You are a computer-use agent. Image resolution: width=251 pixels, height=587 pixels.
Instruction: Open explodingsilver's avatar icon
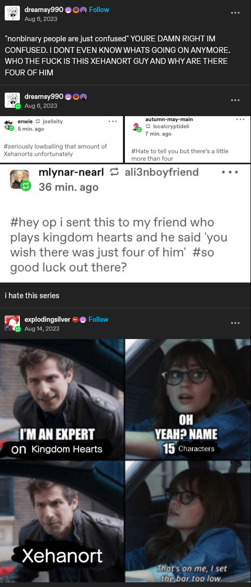pos(13,323)
